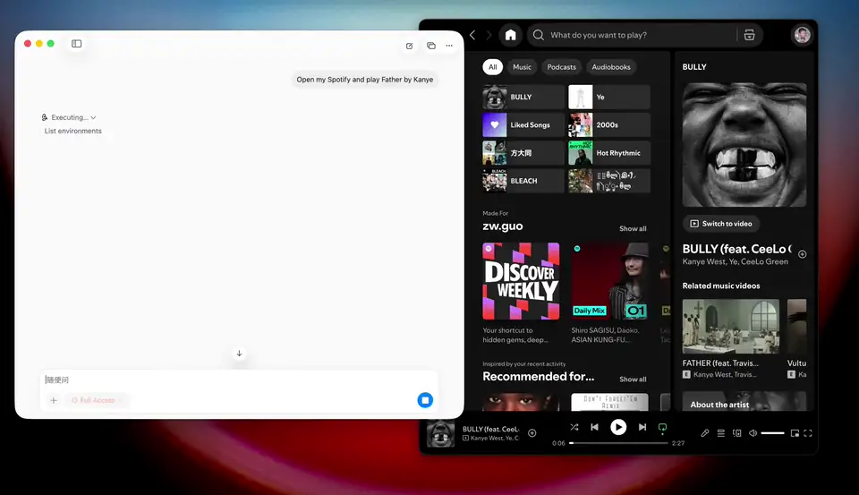The height and width of the screenshot is (495, 859).
Task: Click the BULLY album art in side panel
Action: (x=744, y=145)
